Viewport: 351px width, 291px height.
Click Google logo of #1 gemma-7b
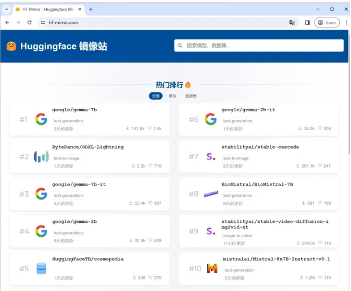point(41,119)
